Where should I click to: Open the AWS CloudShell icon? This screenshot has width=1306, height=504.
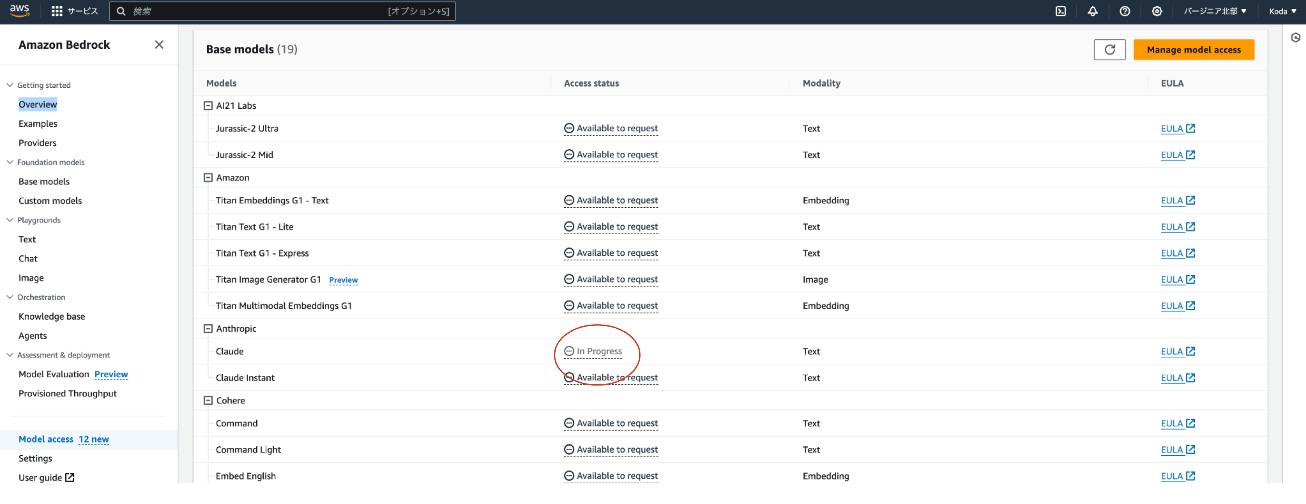[1061, 11]
